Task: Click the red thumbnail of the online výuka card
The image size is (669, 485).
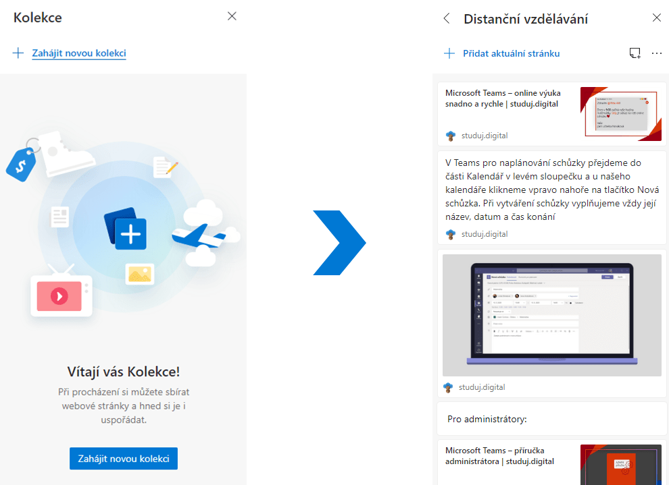Action: [x=620, y=114]
